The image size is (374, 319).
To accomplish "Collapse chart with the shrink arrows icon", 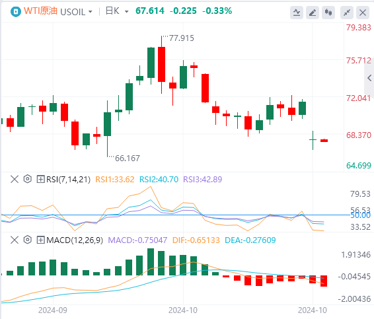I will pos(347,13).
